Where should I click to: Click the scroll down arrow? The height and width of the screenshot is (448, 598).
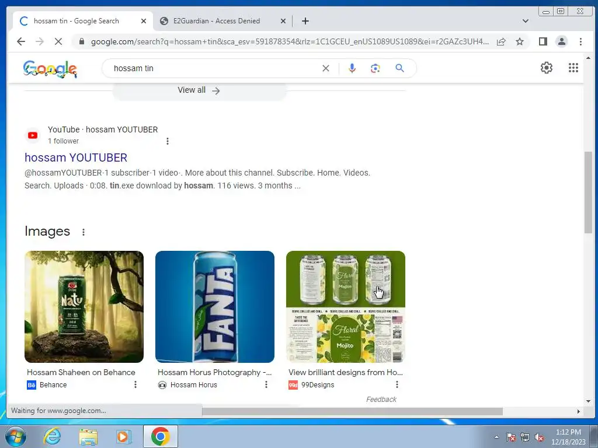[x=588, y=401]
